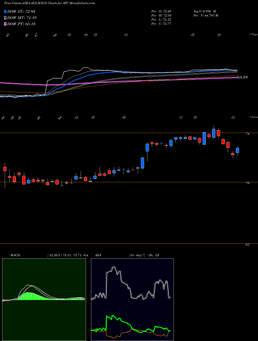The width and height of the screenshot is (258, 341).
Task: Select the 'DOW MT: 71.19' legend label
Action: [x=22, y=18]
